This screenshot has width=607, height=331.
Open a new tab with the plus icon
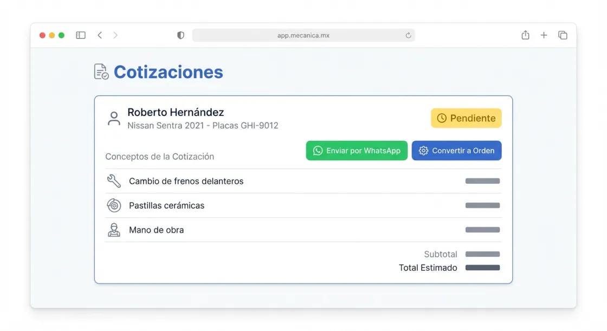[x=544, y=35]
